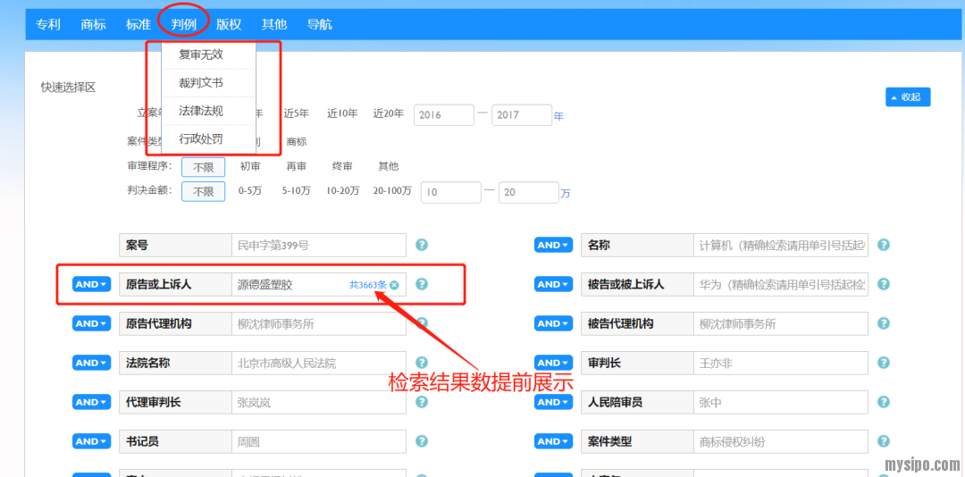Expand AND operator dropdown for 法院名称
This screenshot has width=965, height=477.
tap(91, 363)
